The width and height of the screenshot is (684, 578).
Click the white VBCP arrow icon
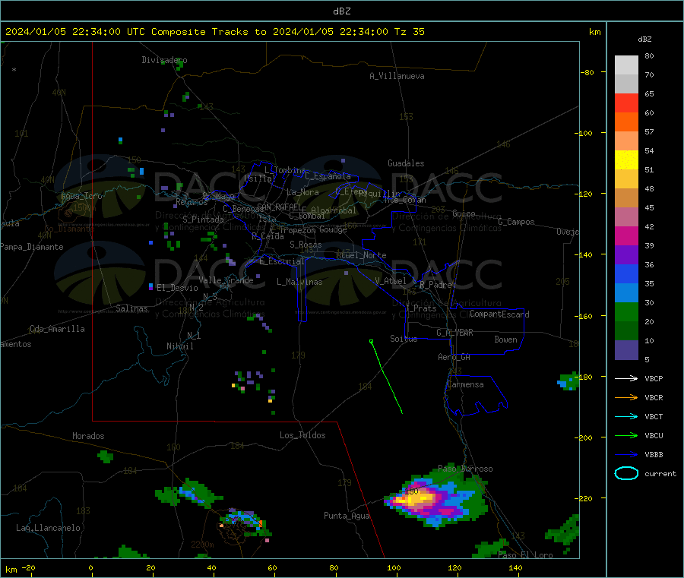pyautogui.click(x=626, y=378)
